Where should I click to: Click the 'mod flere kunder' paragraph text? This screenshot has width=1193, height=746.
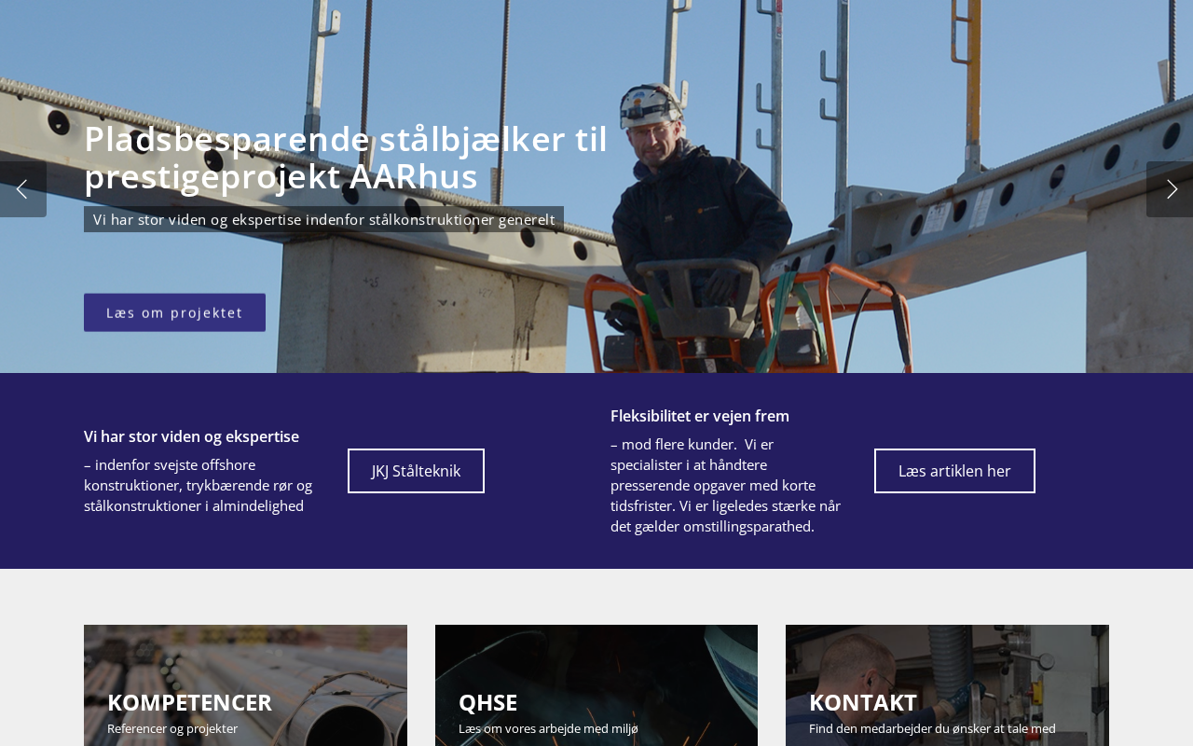click(x=726, y=485)
